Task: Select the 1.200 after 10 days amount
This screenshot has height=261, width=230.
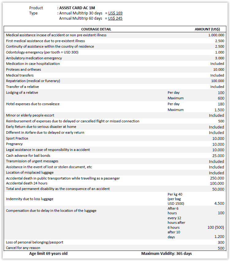Action: click(219, 236)
